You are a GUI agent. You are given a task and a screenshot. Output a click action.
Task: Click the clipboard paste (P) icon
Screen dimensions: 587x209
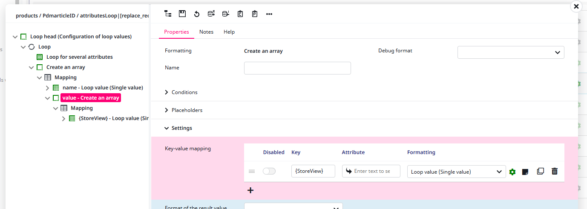tap(255, 14)
